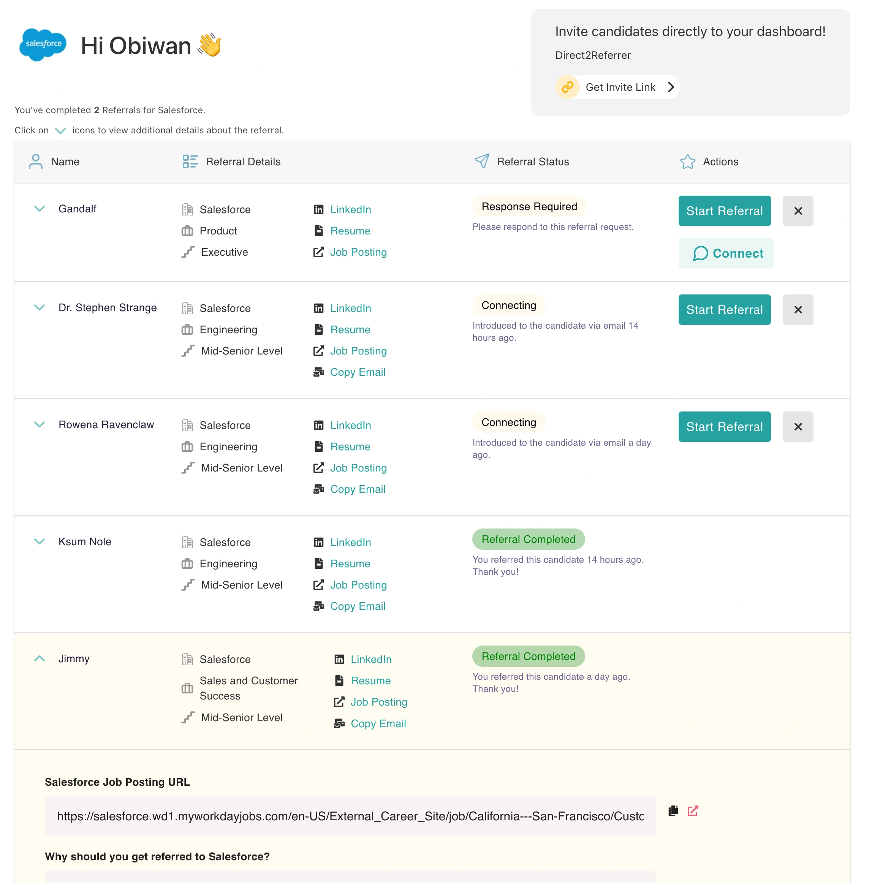The height and width of the screenshot is (883, 880).
Task: Click Connect to message Gandalf
Action: pyautogui.click(x=725, y=253)
